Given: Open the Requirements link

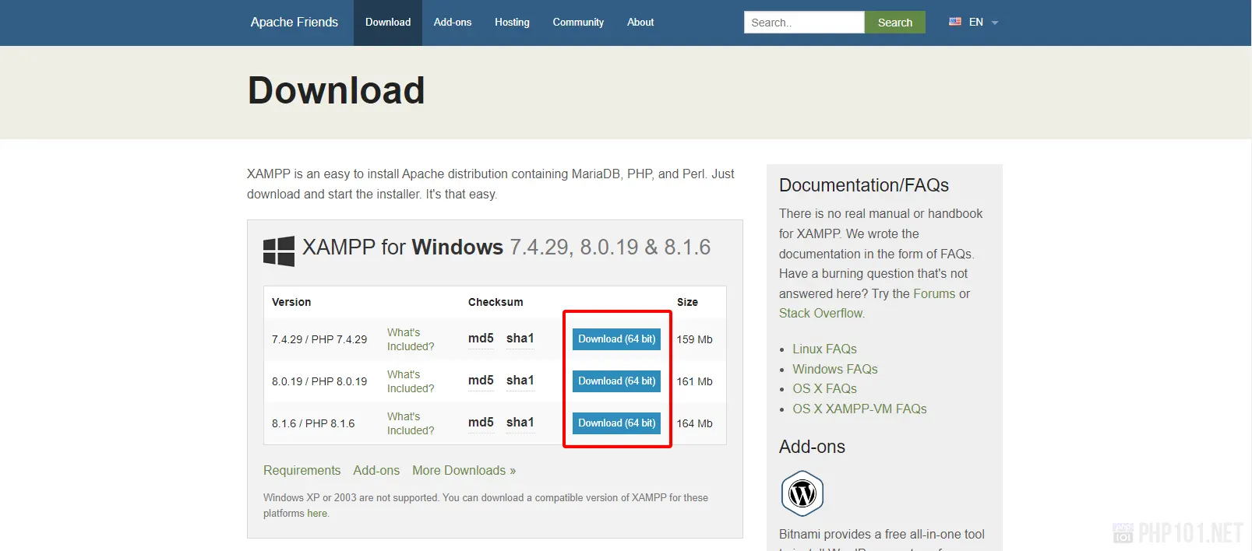Looking at the screenshot, I should coord(302,471).
